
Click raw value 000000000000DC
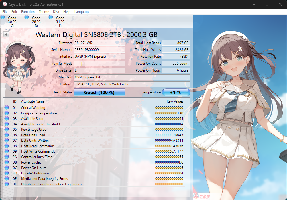[x=169, y=162]
